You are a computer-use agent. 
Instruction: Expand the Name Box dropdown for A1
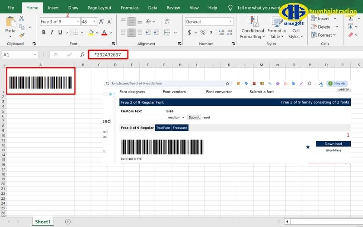[35, 54]
